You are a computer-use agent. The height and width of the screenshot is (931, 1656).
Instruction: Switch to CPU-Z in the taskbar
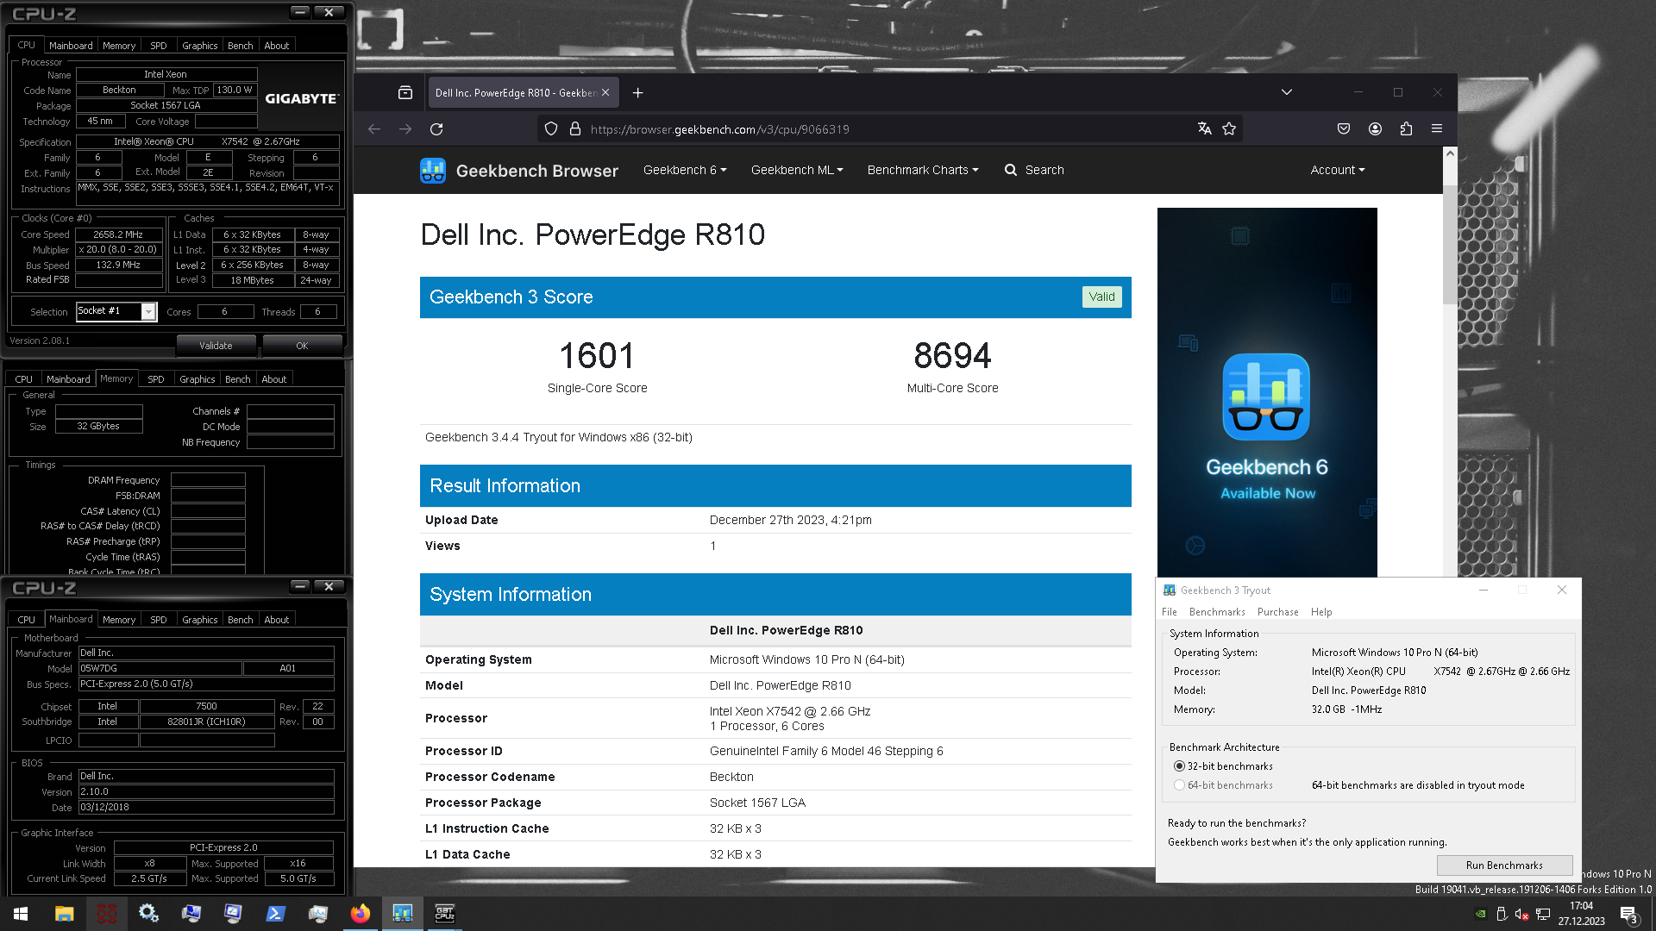(445, 914)
